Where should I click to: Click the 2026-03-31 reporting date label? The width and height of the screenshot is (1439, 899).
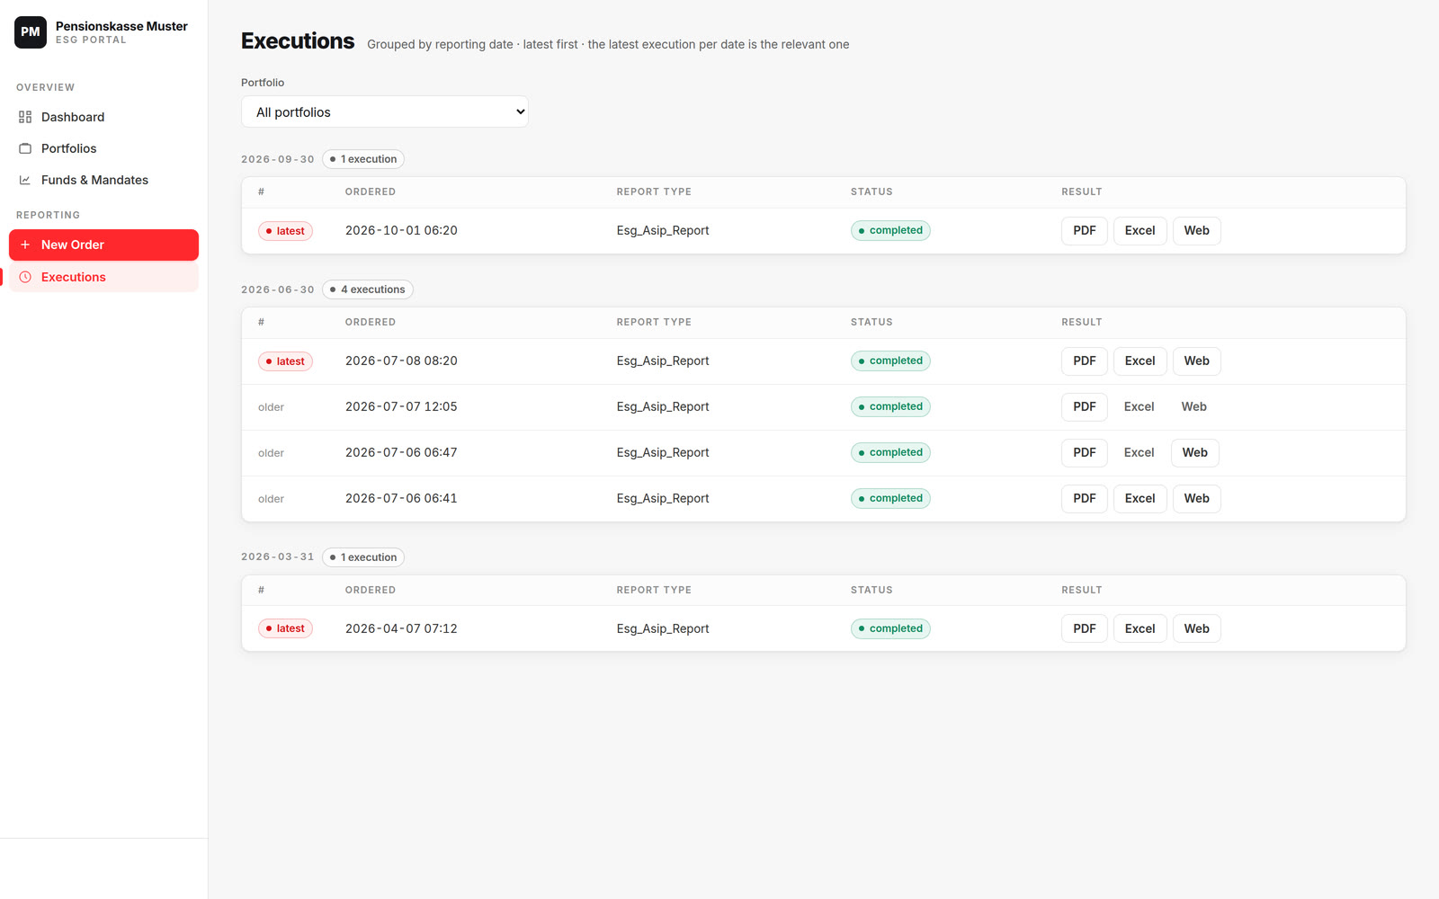coord(278,557)
